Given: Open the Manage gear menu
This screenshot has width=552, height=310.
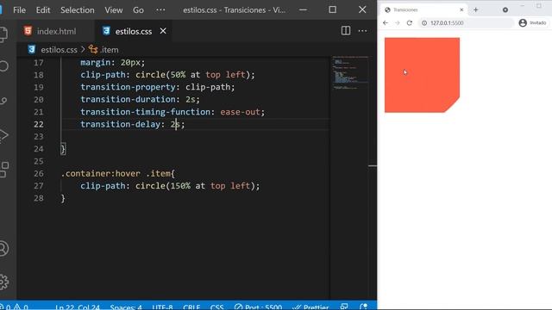Looking at the screenshot, I should [x=3, y=282].
